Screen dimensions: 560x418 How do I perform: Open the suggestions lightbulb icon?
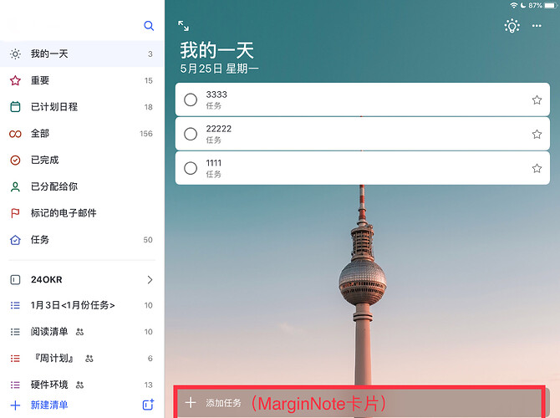point(512,26)
